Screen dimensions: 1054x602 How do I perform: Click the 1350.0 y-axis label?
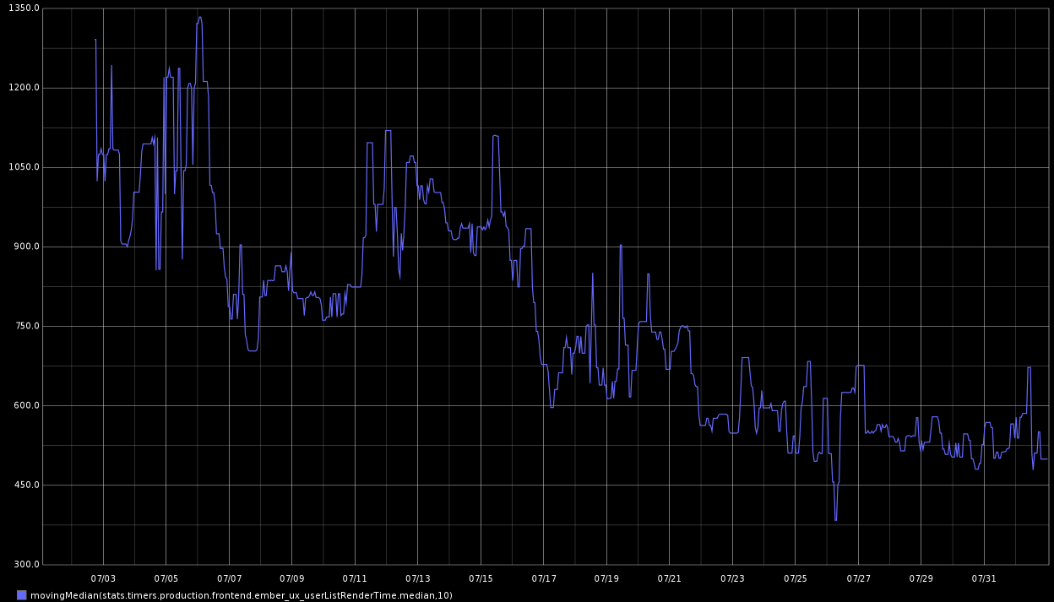coord(22,8)
